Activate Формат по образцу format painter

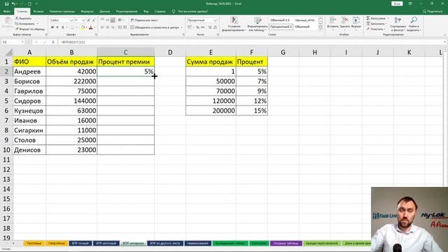(29, 29)
